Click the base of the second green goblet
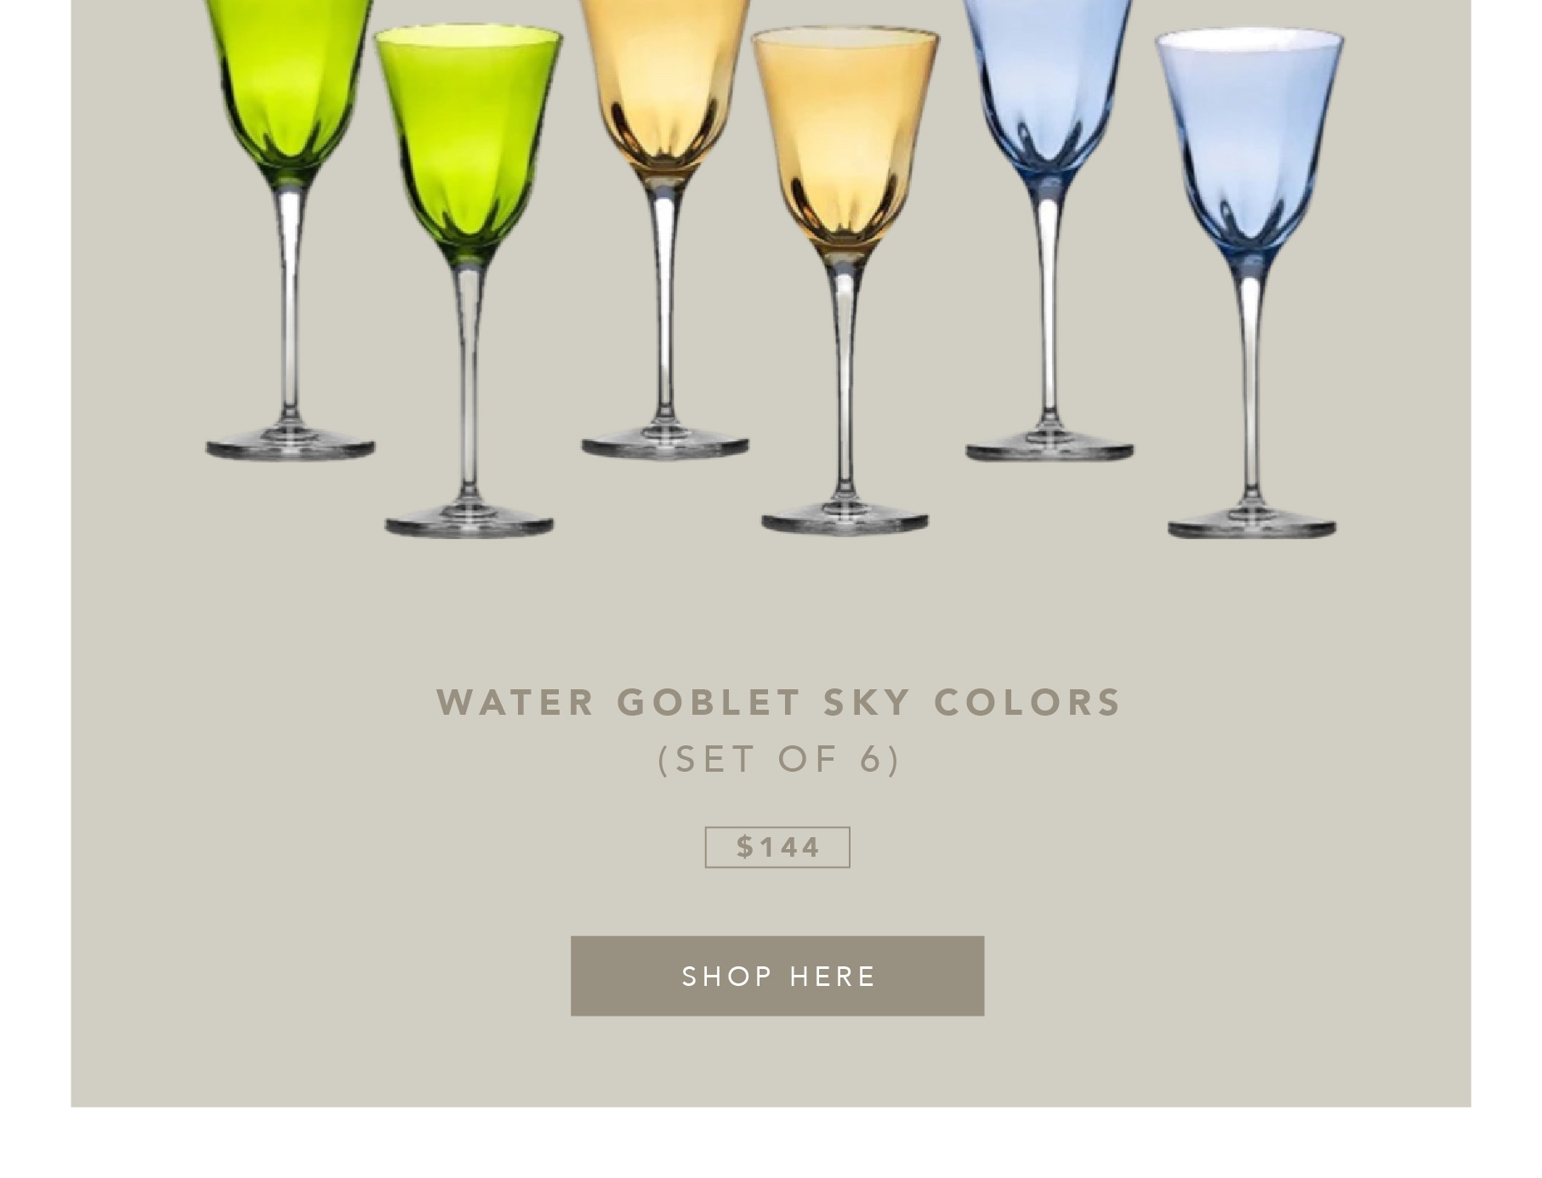Image resolution: width=1542 pixels, height=1178 pixels. click(x=469, y=521)
